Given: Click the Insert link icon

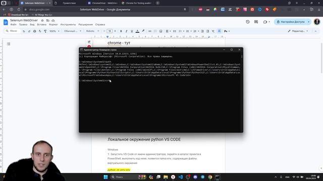Looking at the screenshot, I should click(150, 31).
